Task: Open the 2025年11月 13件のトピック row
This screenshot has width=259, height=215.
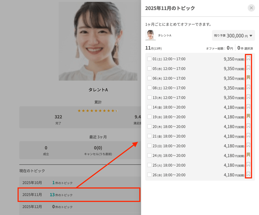Action: (79, 195)
